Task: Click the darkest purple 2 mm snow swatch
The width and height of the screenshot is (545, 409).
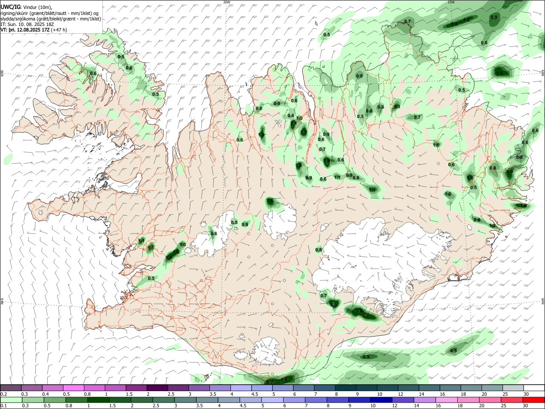Action: pyautogui.click(x=158, y=388)
